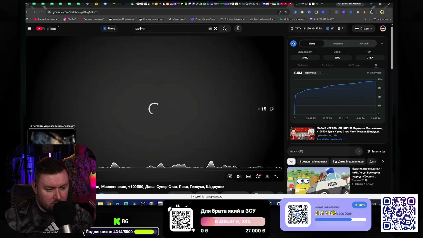This screenshot has width=423, height=238.
Task: Start voice search with the microphone
Action: (238, 29)
